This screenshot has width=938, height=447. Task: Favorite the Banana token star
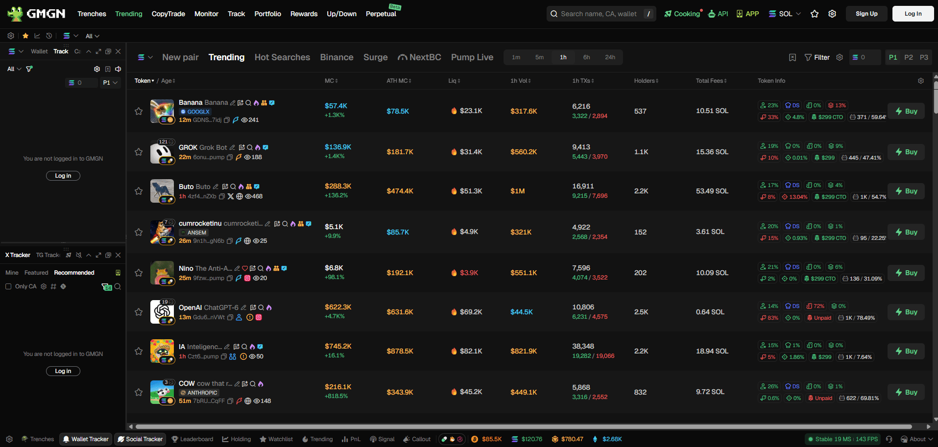click(139, 111)
